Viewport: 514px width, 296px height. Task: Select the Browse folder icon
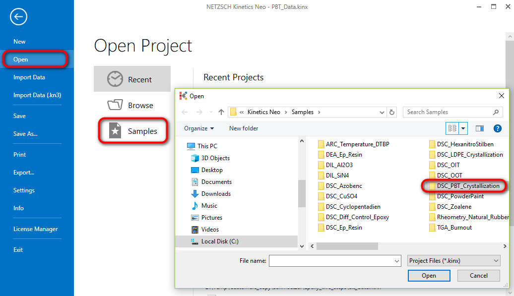[x=115, y=105]
